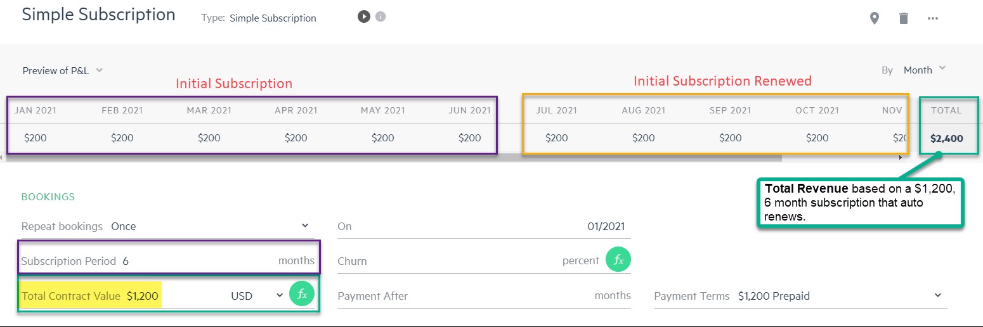
Task: Click the TOTAL column value $2,400
Action: point(946,138)
